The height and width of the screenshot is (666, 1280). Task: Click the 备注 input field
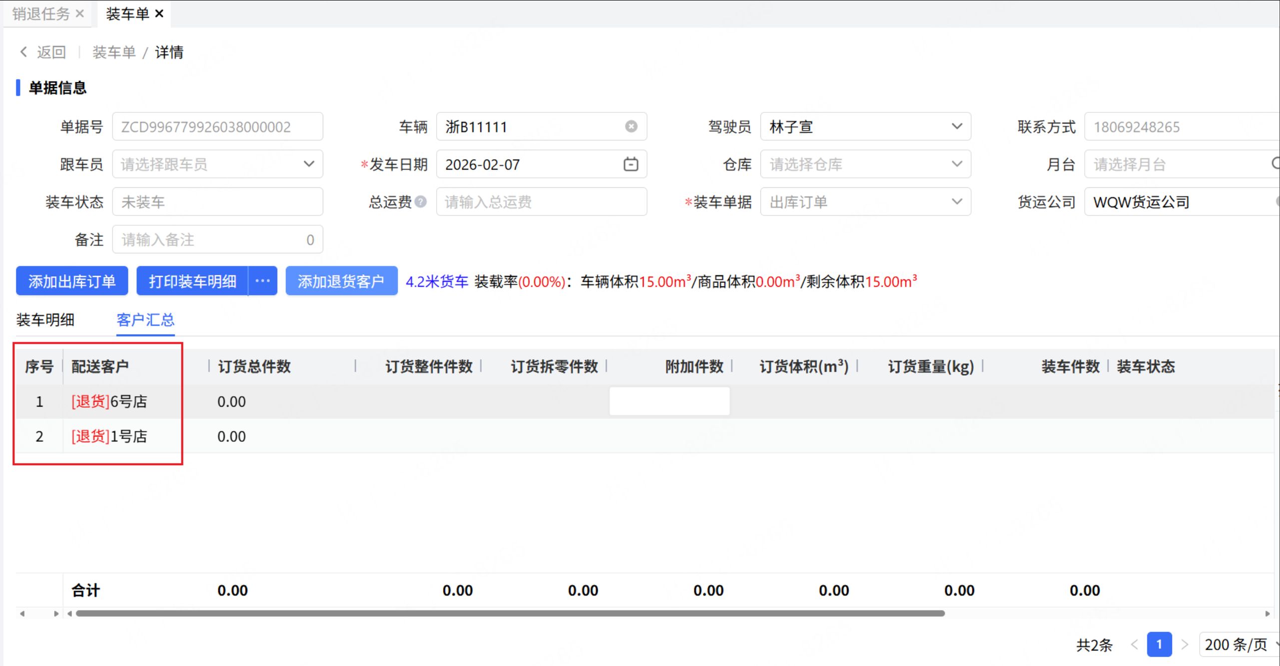click(210, 239)
